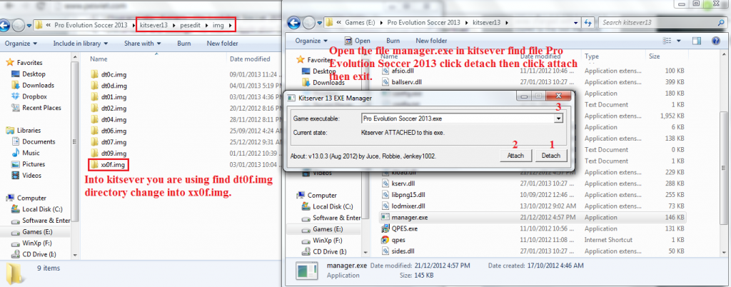Click New folder in left window toolbar
This screenshot has height=287, width=731.
pyautogui.click(x=223, y=44)
